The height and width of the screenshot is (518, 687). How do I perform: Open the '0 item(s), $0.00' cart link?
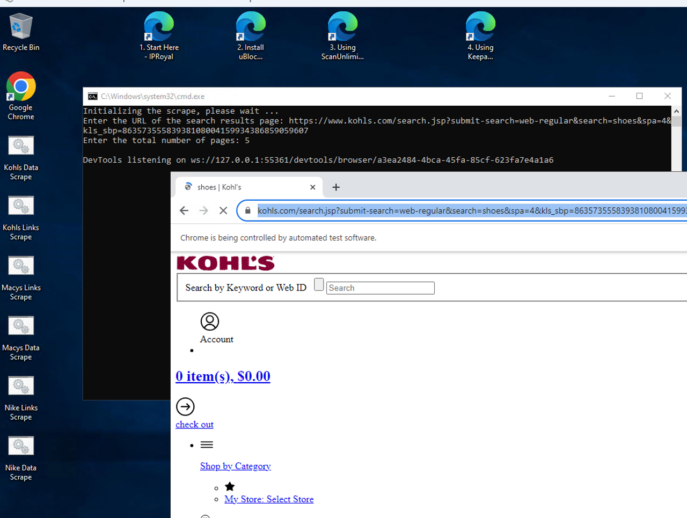tap(223, 376)
